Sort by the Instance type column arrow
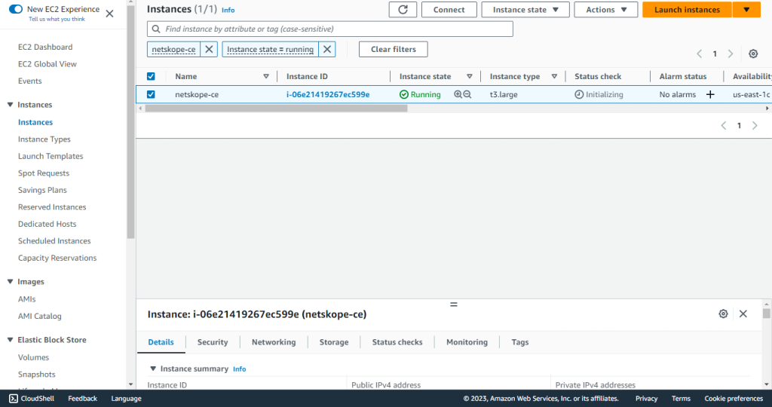 pyautogui.click(x=554, y=76)
